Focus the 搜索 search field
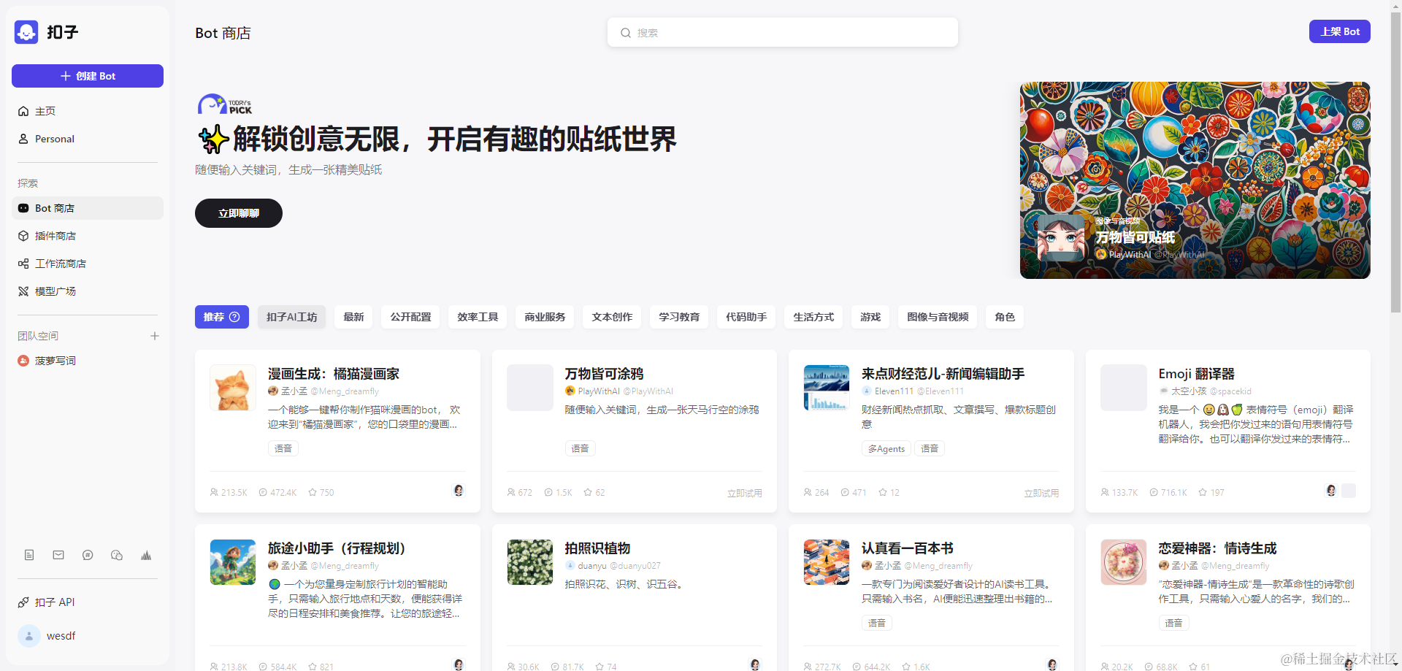This screenshot has width=1402, height=671. pos(783,33)
